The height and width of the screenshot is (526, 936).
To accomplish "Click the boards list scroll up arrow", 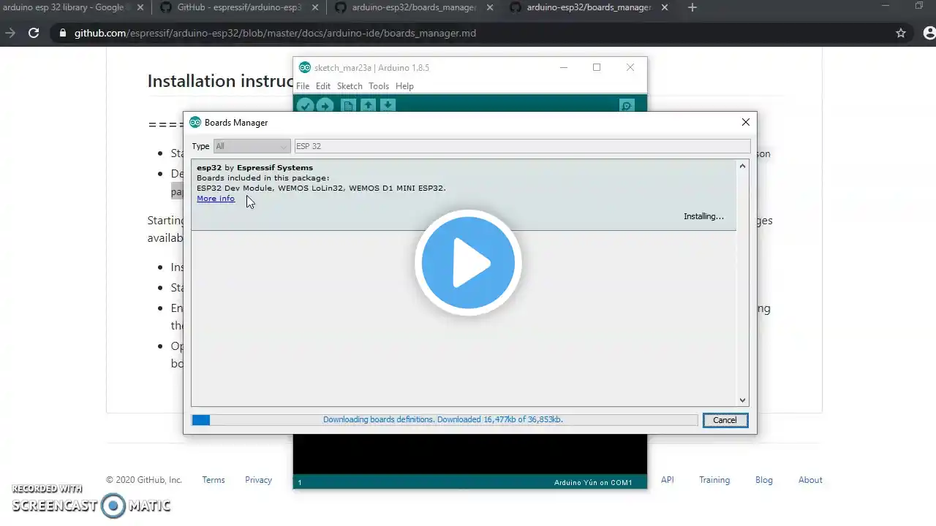I will tap(742, 166).
